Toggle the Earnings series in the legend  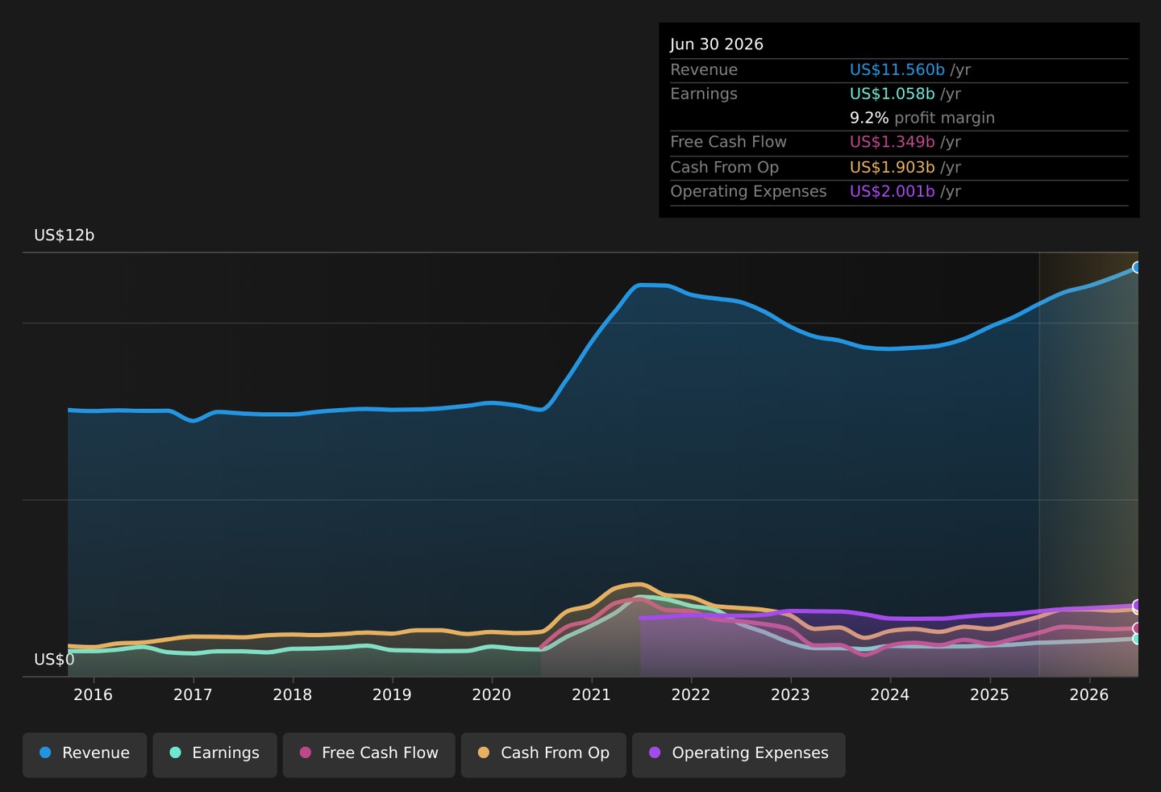pyautogui.click(x=214, y=755)
